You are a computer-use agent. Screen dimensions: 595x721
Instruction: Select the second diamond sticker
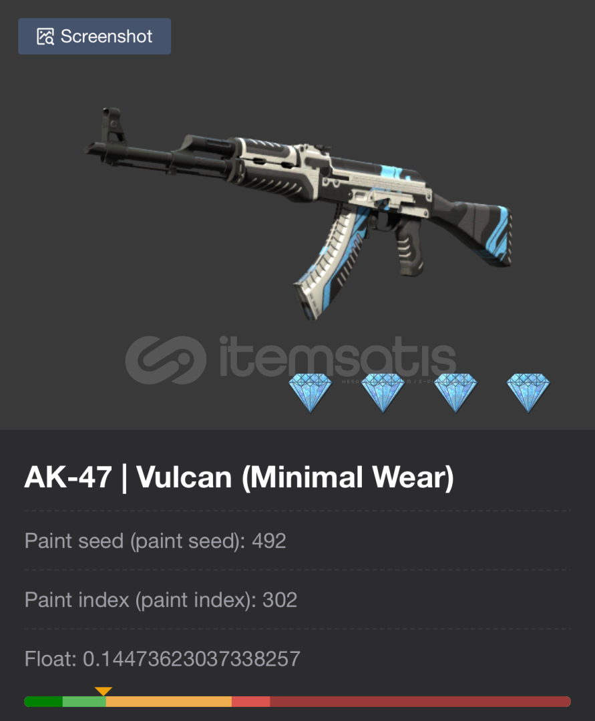[x=383, y=393]
